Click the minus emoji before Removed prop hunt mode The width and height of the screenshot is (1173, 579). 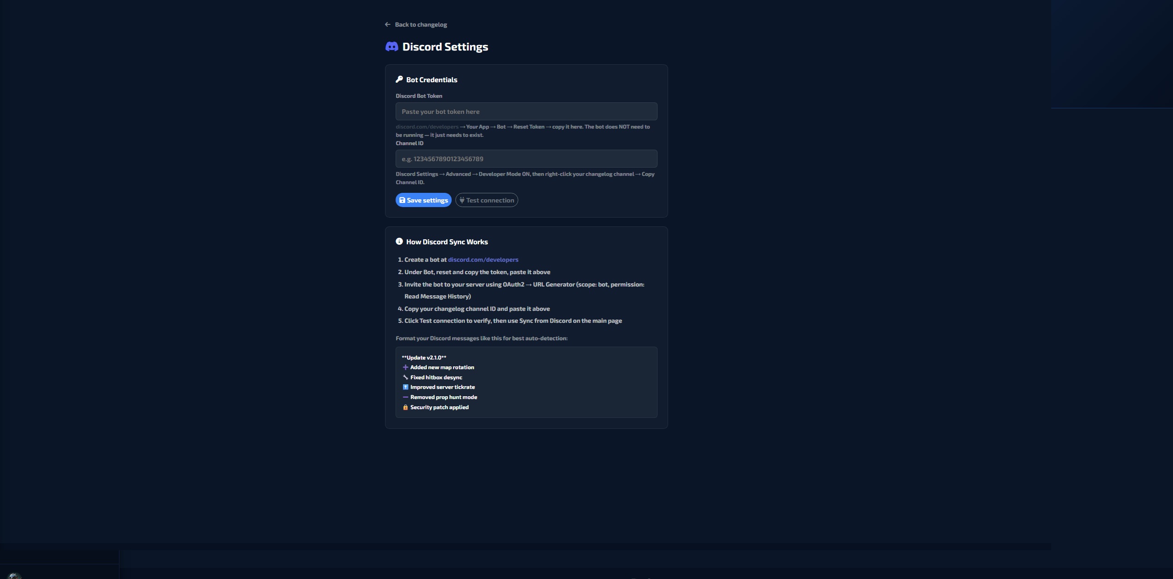[405, 397]
